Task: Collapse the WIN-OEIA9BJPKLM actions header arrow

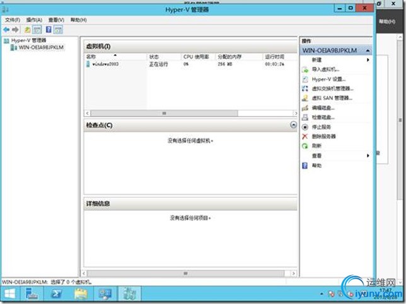Action: coord(368,50)
